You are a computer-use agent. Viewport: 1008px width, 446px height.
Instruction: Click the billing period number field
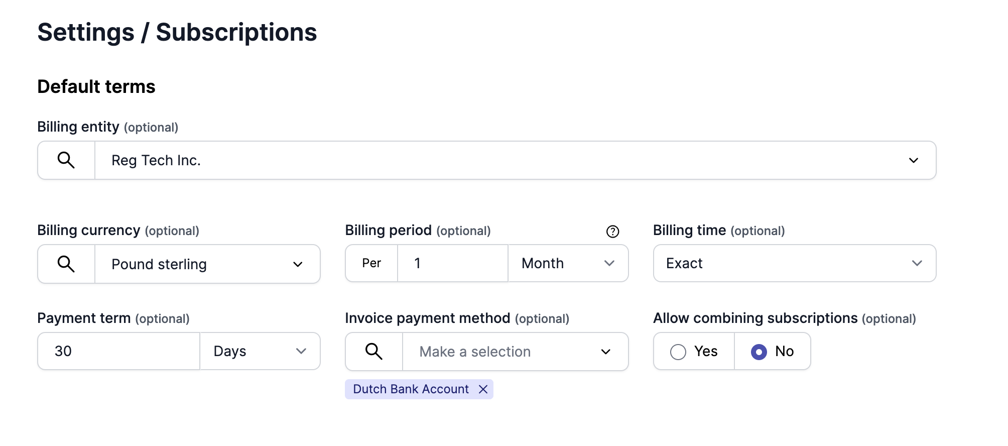(452, 263)
